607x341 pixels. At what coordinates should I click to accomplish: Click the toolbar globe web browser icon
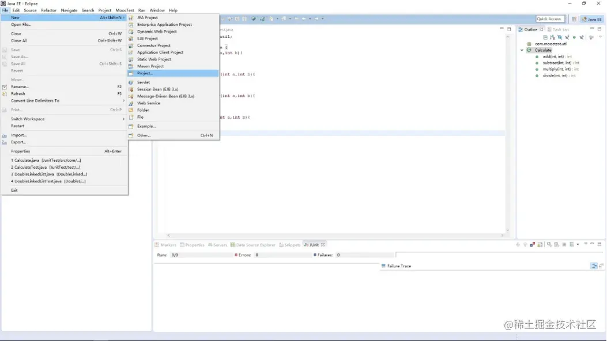(x=254, y=18)
